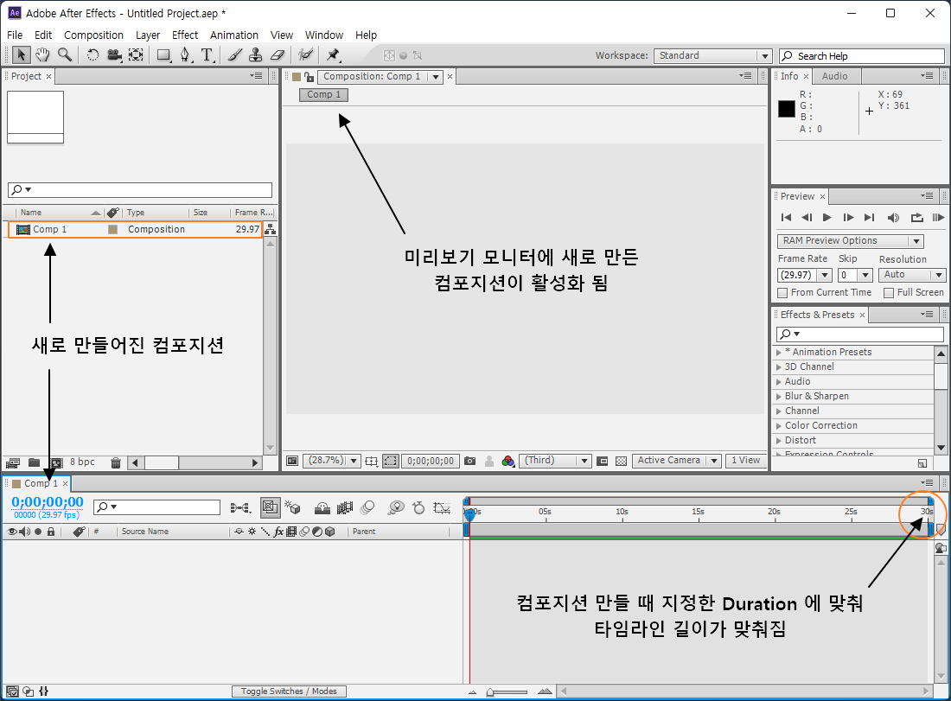The height and width of the screenshot is (701, 951).
Task: Enable the Full Screen checkbox
Action: coord(889,293)
